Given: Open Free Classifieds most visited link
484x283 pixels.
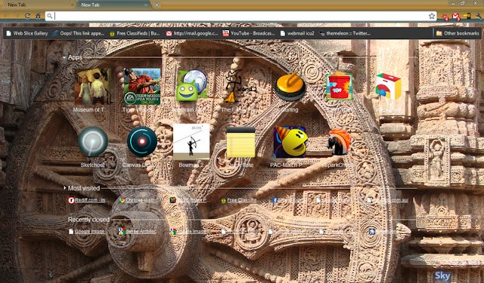Looking at the screenshot, I should 239,200.
